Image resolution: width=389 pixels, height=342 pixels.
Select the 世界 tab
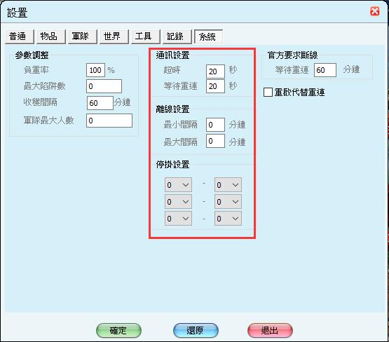click(114, 36)
